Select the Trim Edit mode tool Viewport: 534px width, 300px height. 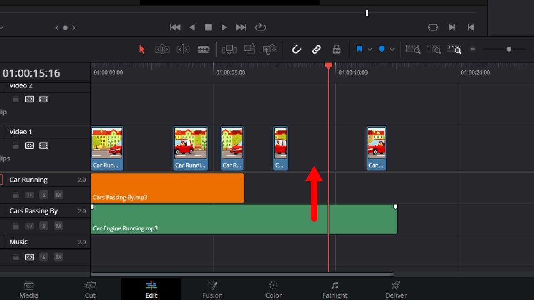pyautogui.click(x=162, y=49)
